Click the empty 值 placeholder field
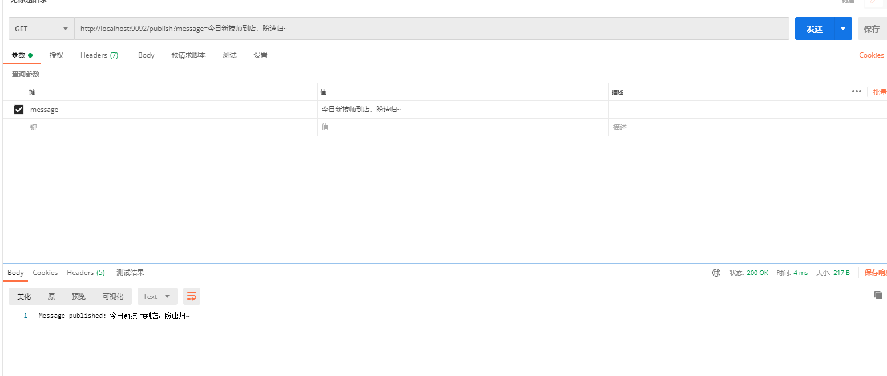This screenshot has height=376, width=887. (463, 127)
